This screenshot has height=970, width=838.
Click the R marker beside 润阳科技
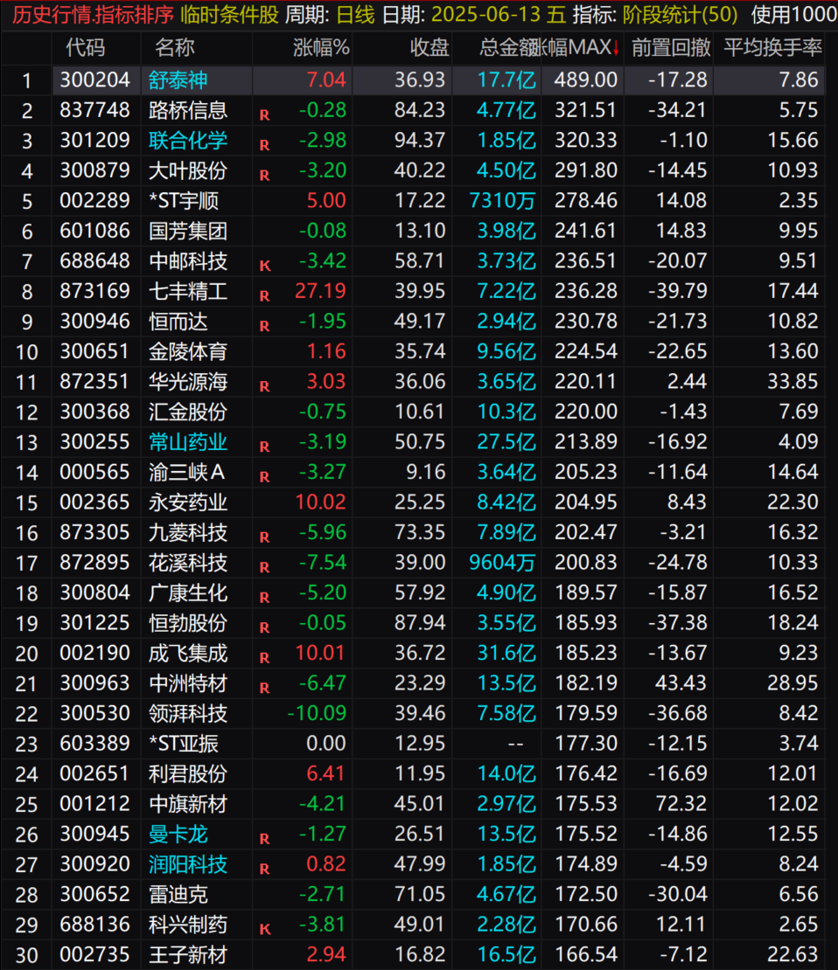click(x=264, y=870)
